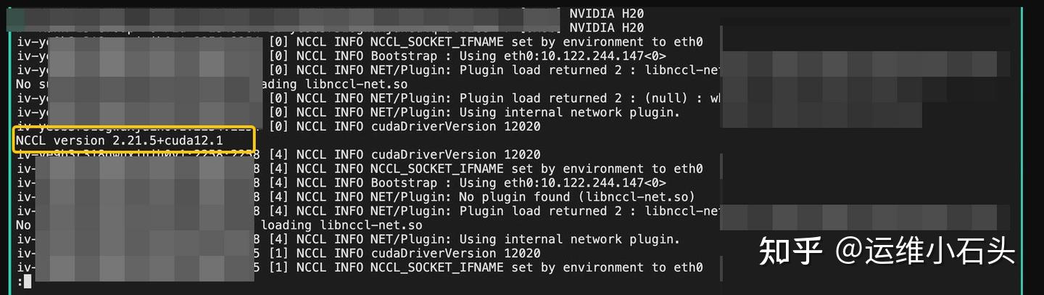Click the second NVIDIA H20 text line
The width and height of the screenshot is (1044, 295).
(x=606, y=28)
